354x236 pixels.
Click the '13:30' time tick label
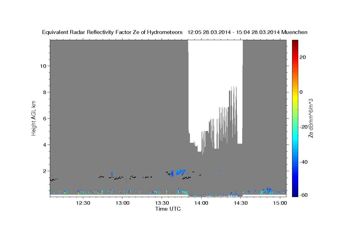[x=162, y=203]
